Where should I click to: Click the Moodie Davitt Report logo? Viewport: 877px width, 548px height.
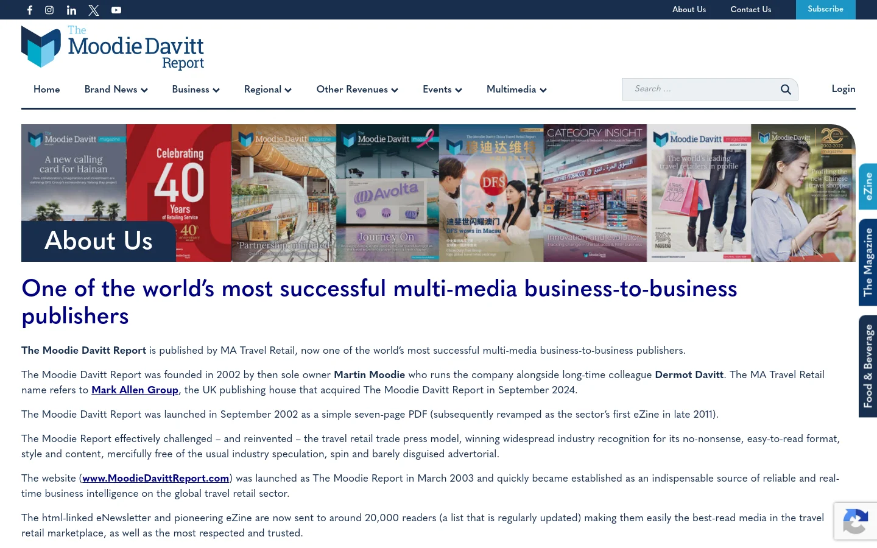click(x=113, y=48)
